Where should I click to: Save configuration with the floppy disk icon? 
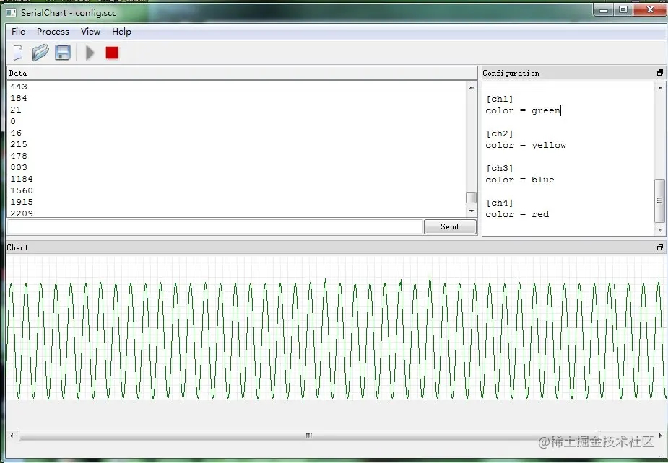pyautogui.click(x=63, y=53)
